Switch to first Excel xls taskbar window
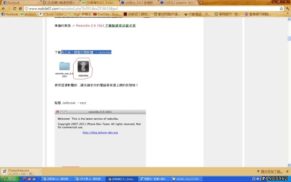Screen dimensions: 291x182 tap(57, 179)
